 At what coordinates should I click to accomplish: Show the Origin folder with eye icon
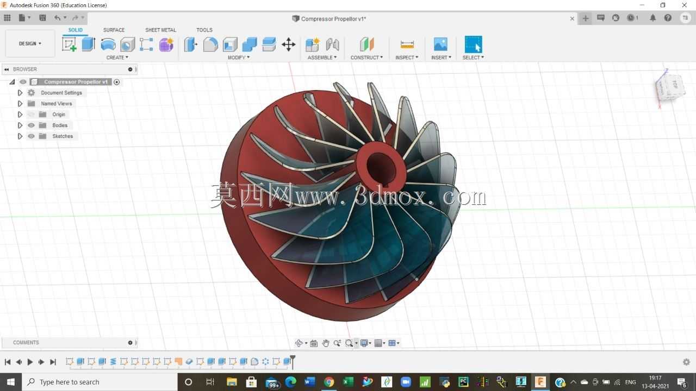click(31, 115)
